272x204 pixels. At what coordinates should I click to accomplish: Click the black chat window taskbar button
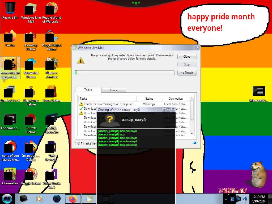(x=106, y=199)
